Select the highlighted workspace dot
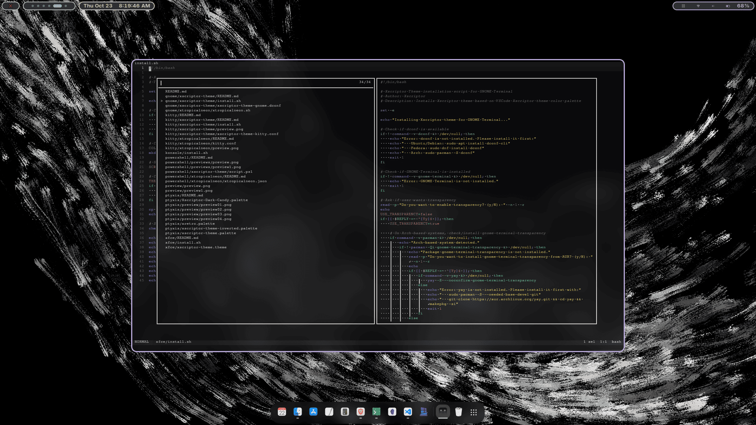Image resolution: width=756 pixels, height=425 pixels. [x=57, y=6]
